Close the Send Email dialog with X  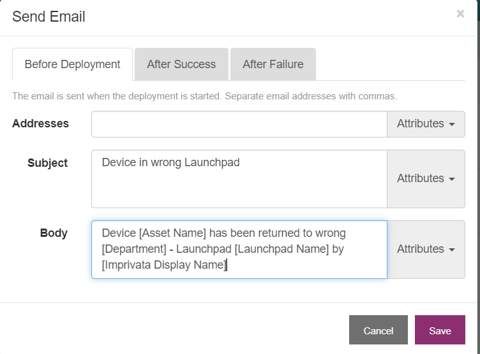click(460, 14)
